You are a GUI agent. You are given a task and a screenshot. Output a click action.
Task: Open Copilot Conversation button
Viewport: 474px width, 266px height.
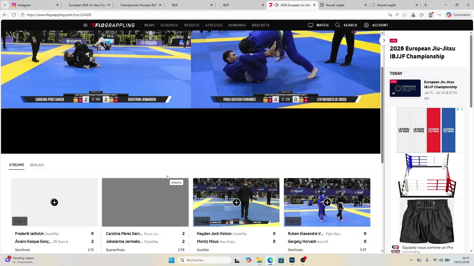pyautogui.click(x=458, y=15)
